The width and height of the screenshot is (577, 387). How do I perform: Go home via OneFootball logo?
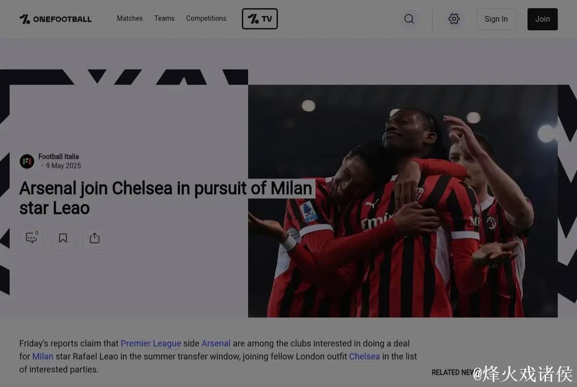[x=55, y=19]
